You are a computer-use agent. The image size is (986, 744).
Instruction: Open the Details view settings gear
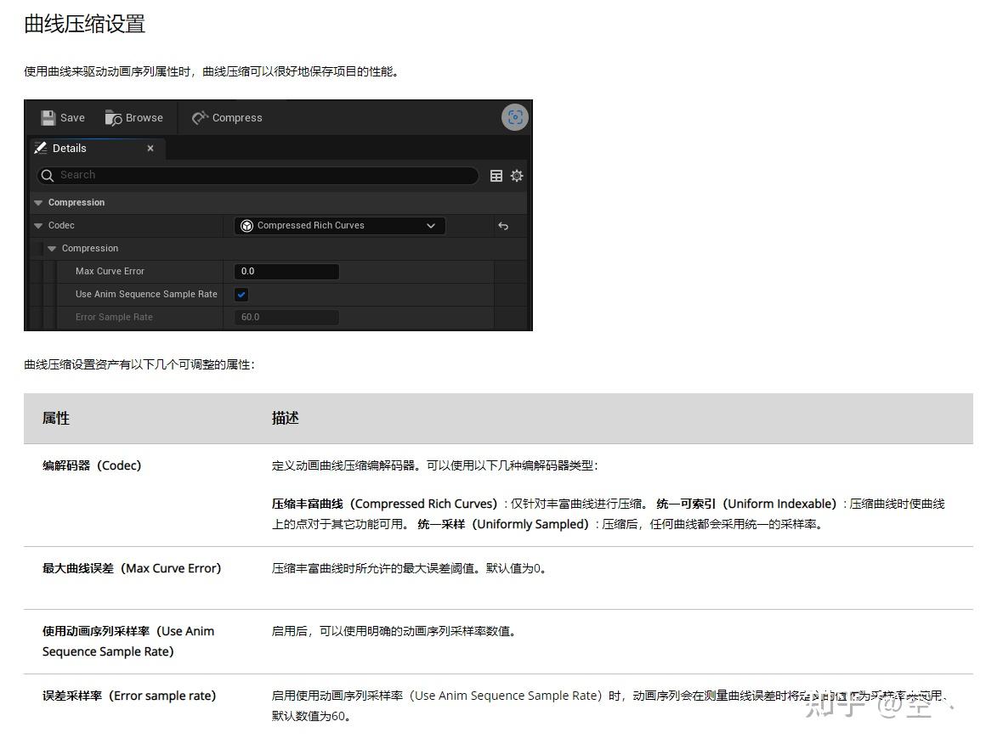pyautogui.click(x=517, y=175)
